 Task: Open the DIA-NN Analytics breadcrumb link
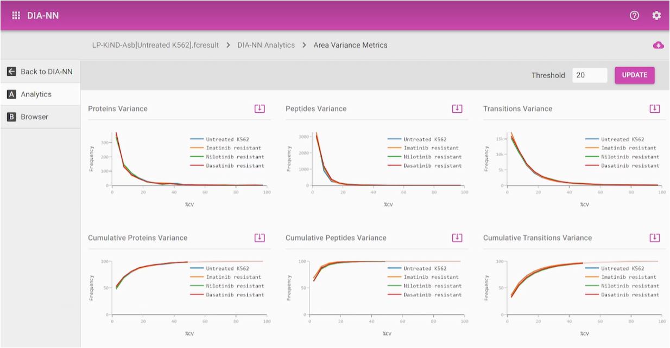coord(266,45)
